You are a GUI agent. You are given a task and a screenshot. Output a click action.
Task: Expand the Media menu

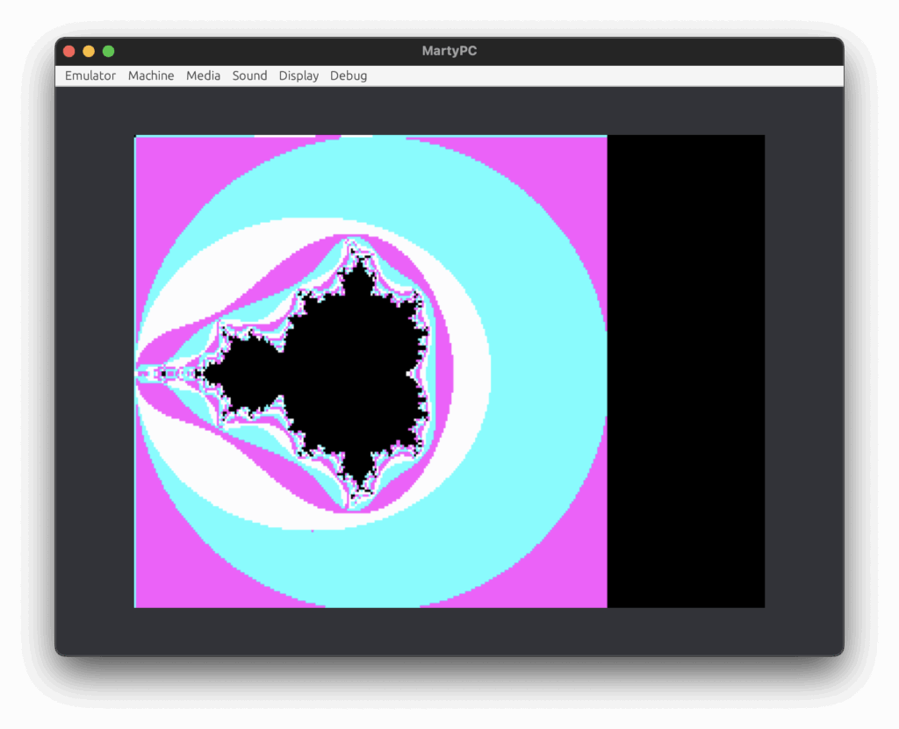click(203, 75)
